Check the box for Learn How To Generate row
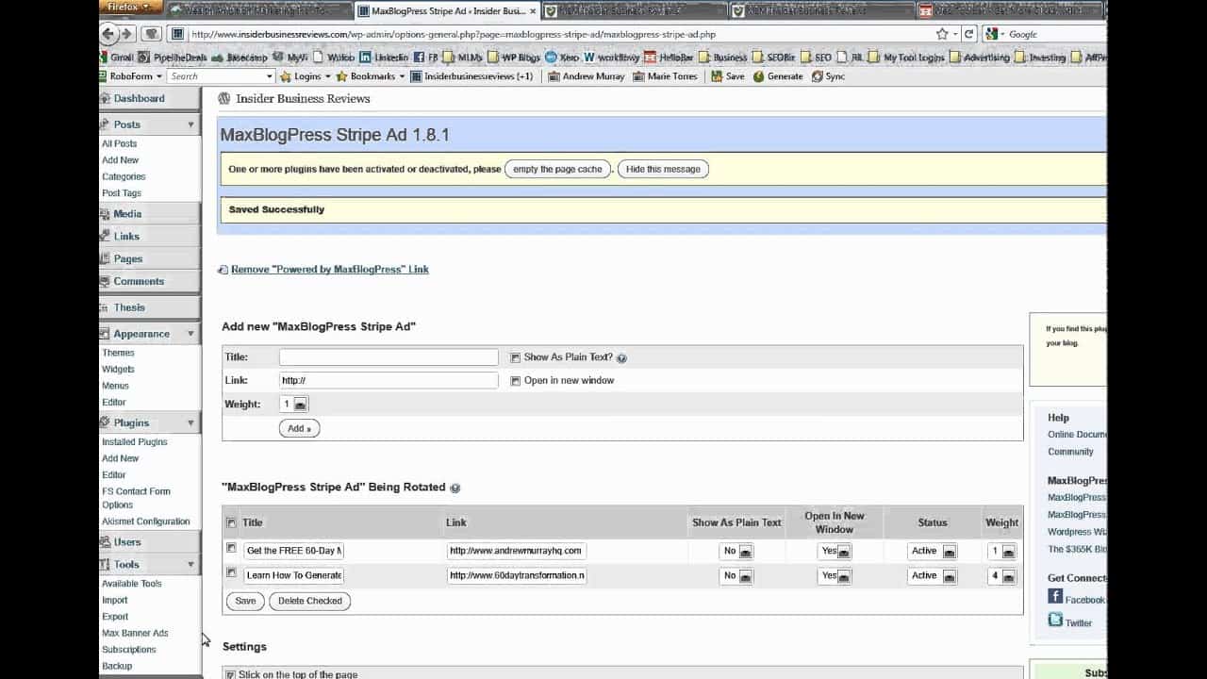Viewport: 1207px width, 679px height. point(231,572)
